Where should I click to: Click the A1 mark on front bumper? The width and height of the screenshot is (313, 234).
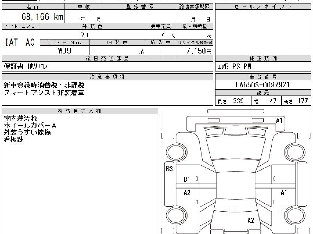tap(279, 120)
